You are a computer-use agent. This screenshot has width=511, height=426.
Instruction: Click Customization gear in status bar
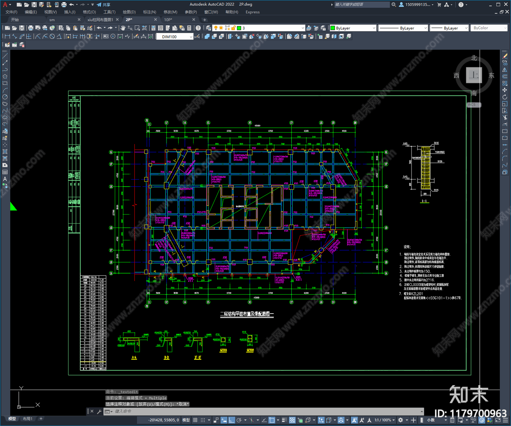pyautogui.click(x=400, y=420)
